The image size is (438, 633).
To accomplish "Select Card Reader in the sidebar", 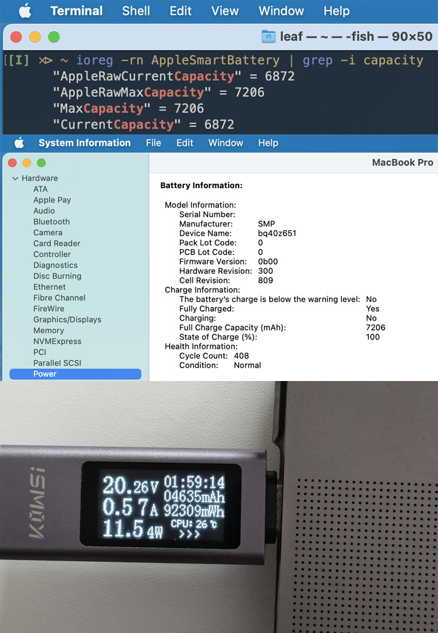I will (x=57, y=243).
